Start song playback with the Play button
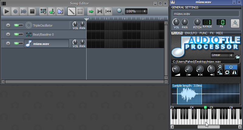 [7, 11]
